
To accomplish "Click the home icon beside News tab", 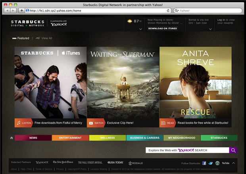I will 12,138.
